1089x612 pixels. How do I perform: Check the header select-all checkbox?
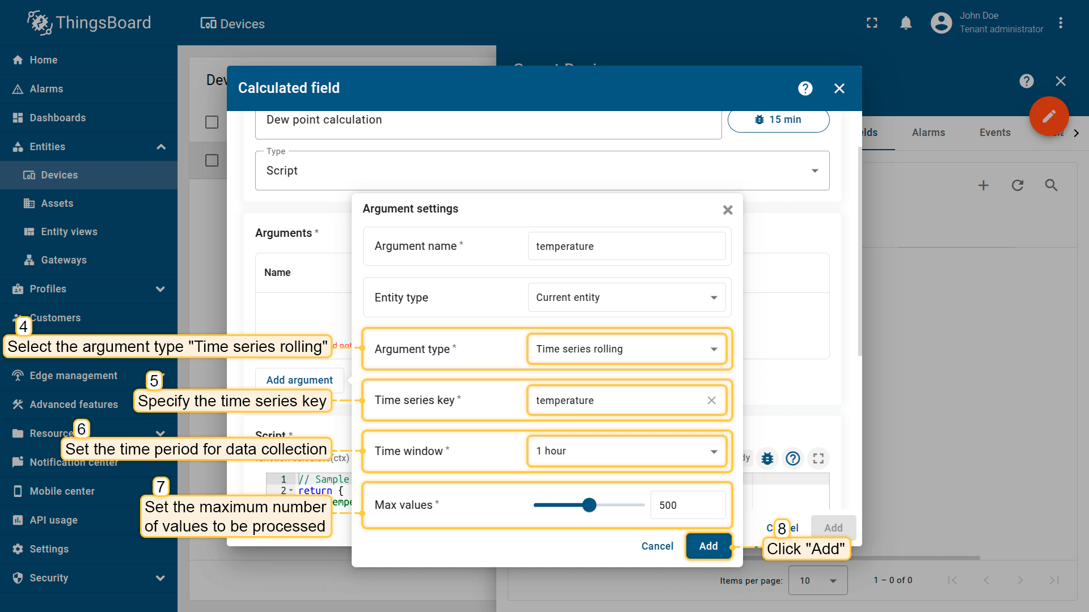click(212, 122)
